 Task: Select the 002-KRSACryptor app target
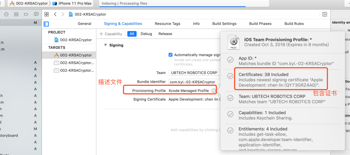pyautogui.click(x=69, y=55)
